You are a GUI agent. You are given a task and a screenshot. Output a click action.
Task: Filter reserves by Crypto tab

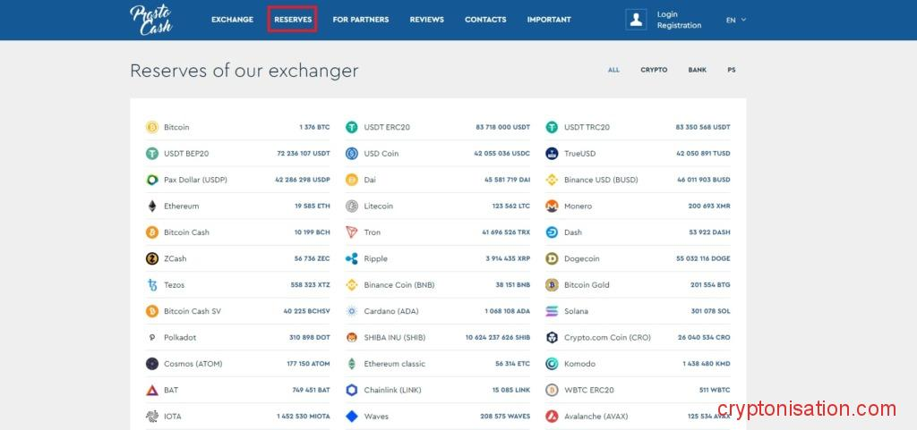(654, 70)
